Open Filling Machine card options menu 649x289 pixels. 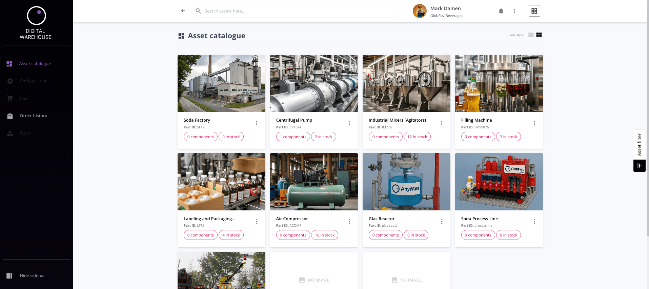click(534, 123)
